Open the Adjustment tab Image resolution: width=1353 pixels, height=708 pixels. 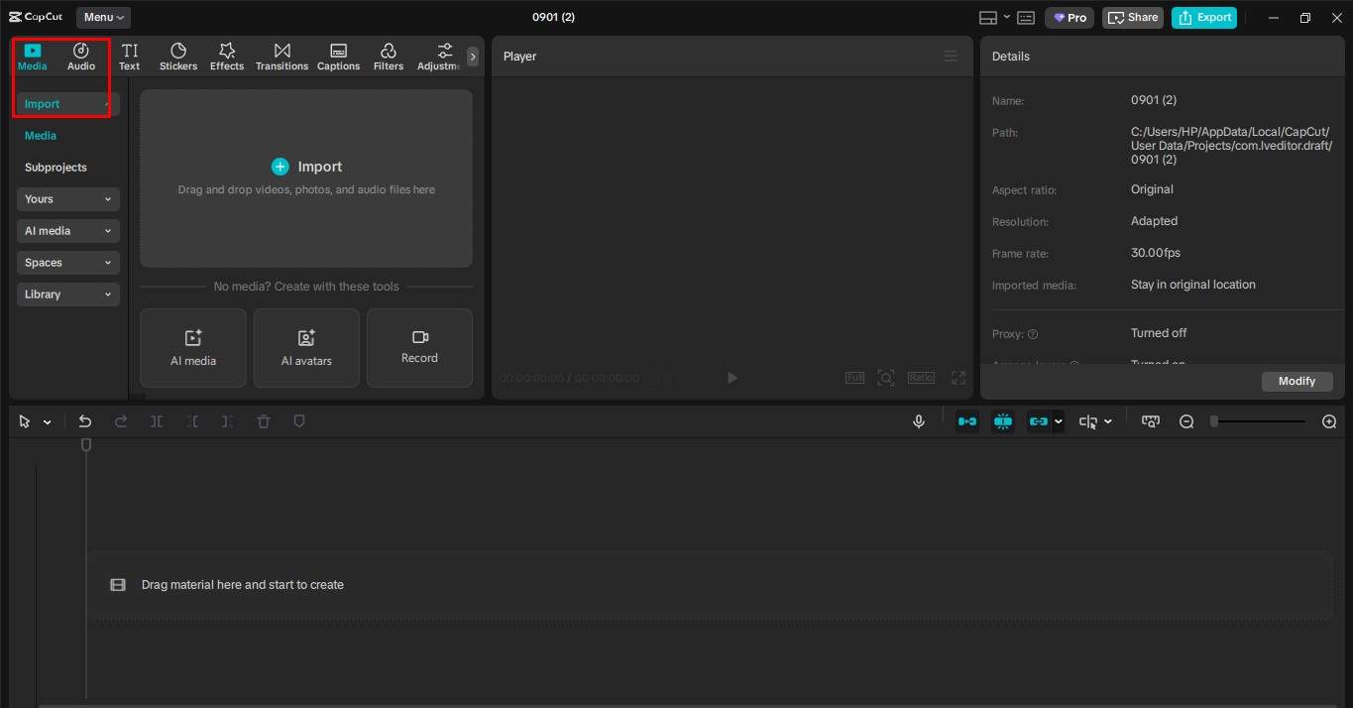click(x=439, y=57)
